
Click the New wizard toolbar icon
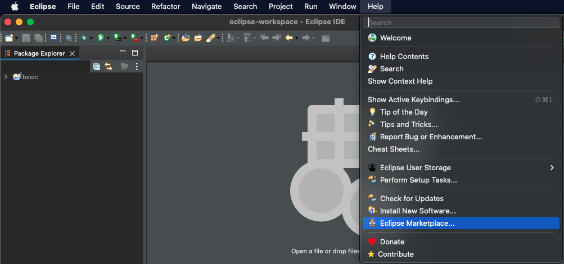[x=8, y=38]
